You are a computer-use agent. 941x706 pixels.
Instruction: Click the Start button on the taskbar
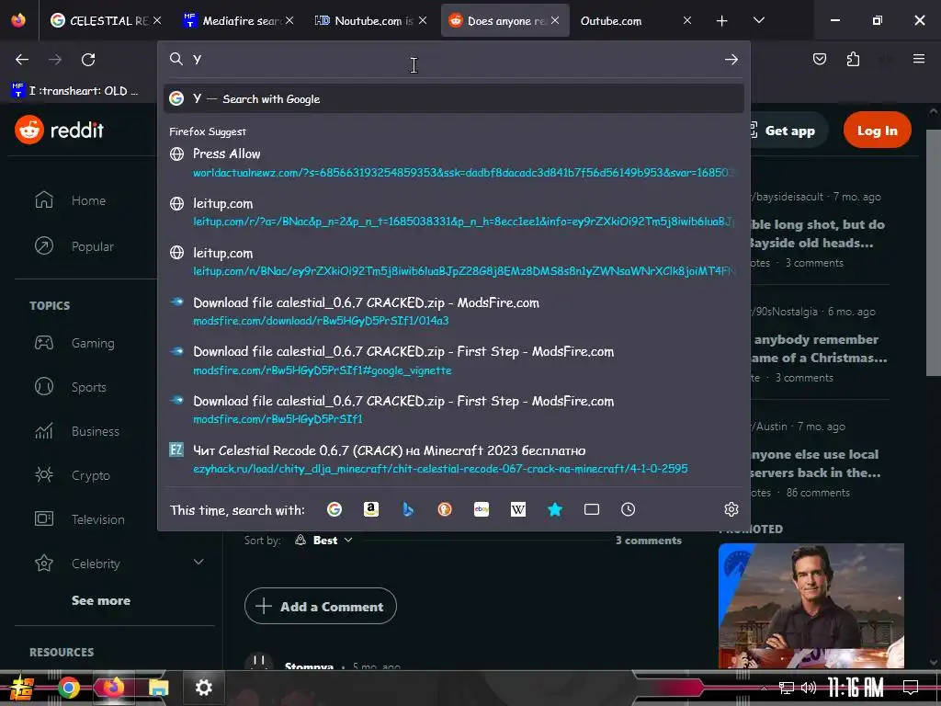(x=22, y=689)
